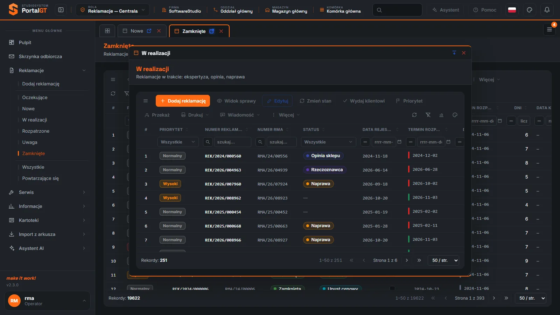Expand the Serwis menu section

click(47, 192)
